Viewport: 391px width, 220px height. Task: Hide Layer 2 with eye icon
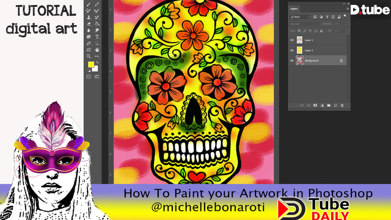tap(292, 50)
